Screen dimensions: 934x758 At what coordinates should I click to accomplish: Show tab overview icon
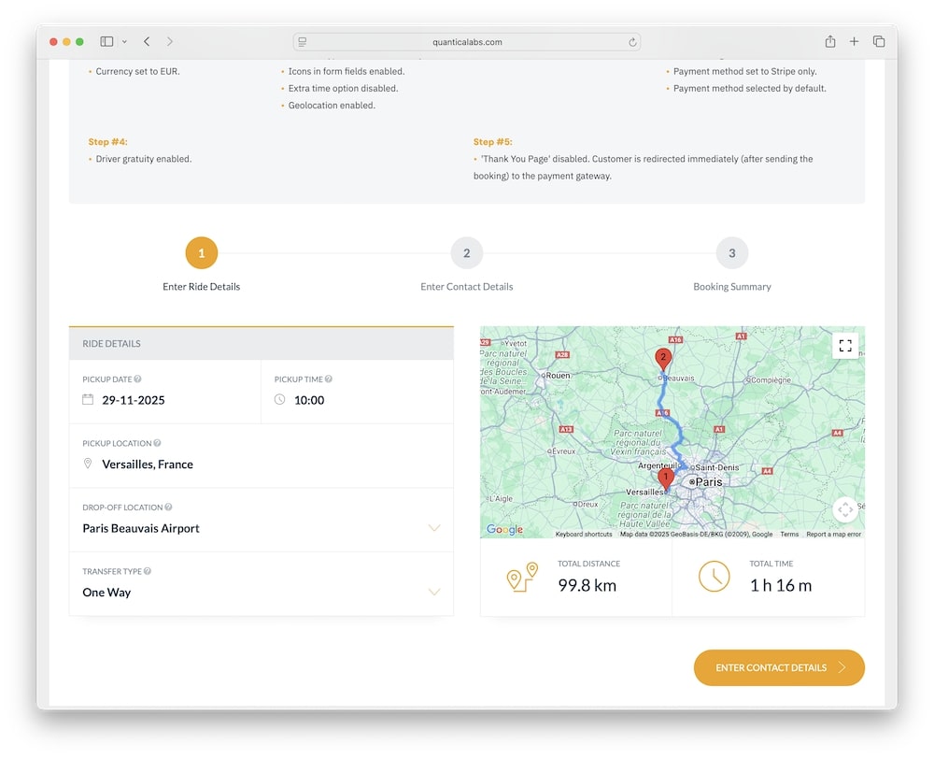pos(879,41)
